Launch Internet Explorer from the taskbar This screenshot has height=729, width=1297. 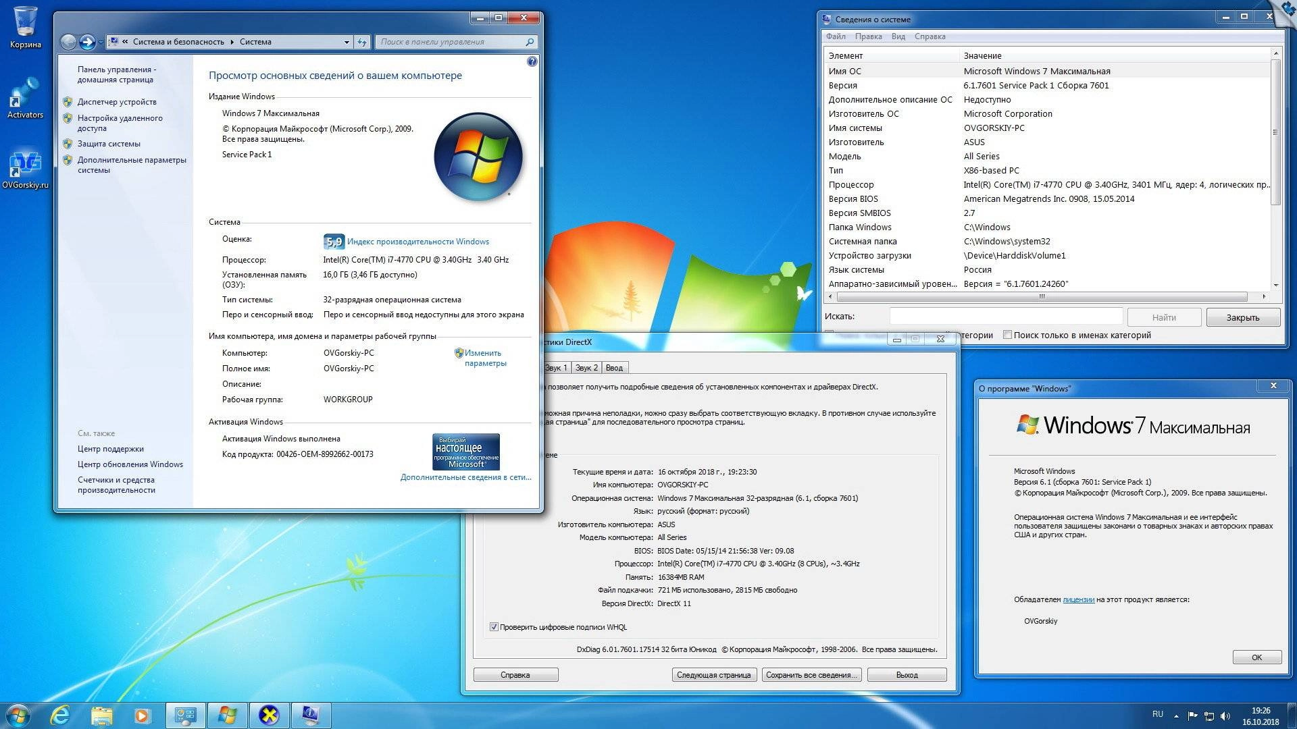[60, 715]
